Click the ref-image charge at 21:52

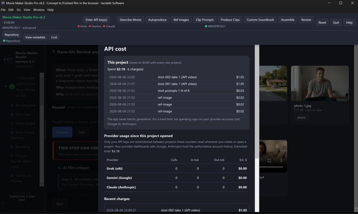176,111
